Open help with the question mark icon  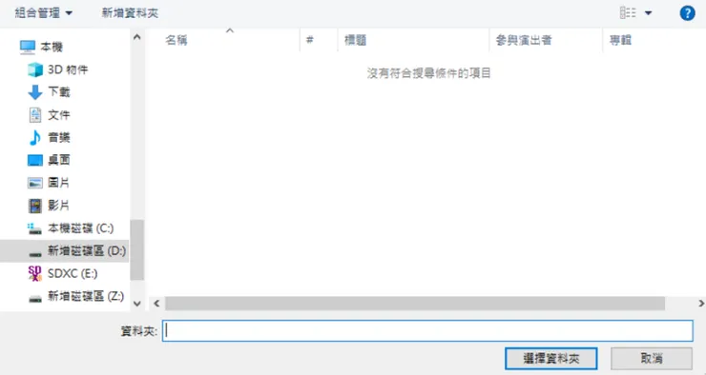687,13
